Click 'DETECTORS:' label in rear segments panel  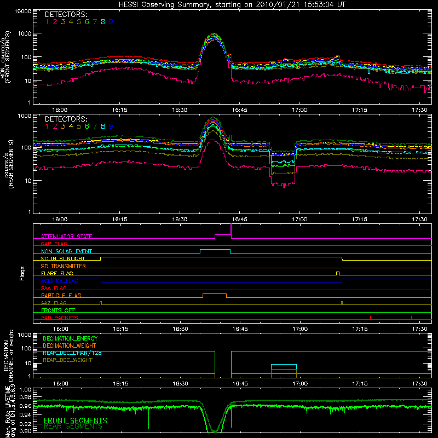point(66,119)
